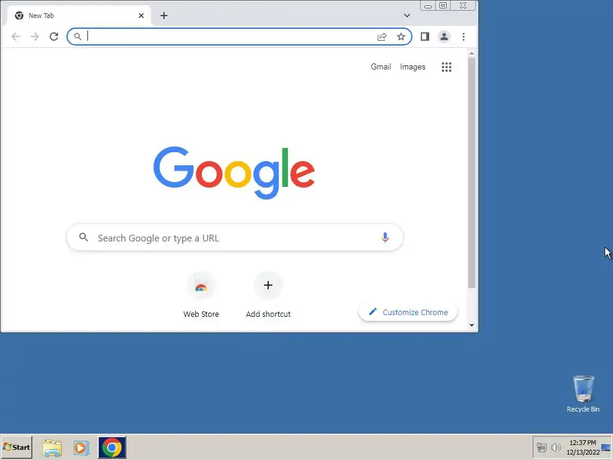The image size is (613, 460).
Task: Click the Add shortcut plus tile
Action: point(268,295)
